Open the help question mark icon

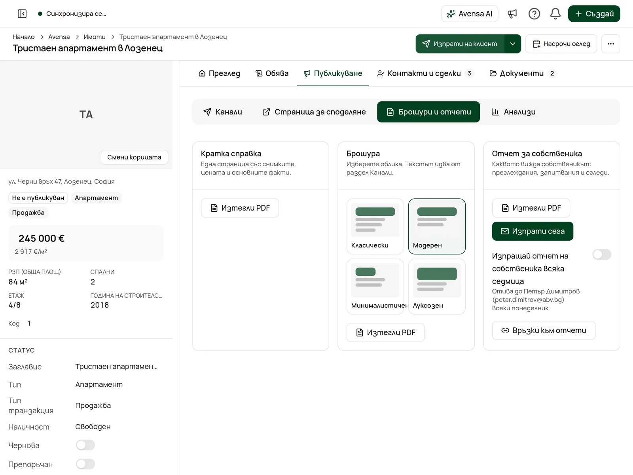[534, 14]
